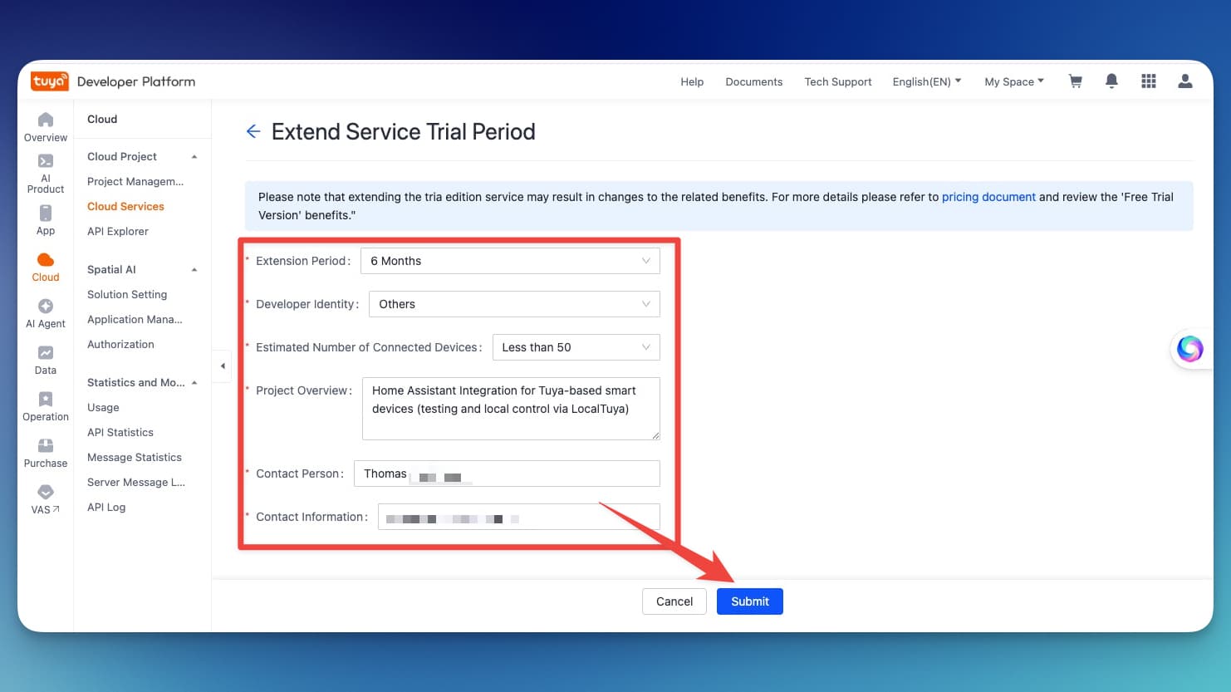
Task: Click the user profile icon
Action: pos(1185,81)
